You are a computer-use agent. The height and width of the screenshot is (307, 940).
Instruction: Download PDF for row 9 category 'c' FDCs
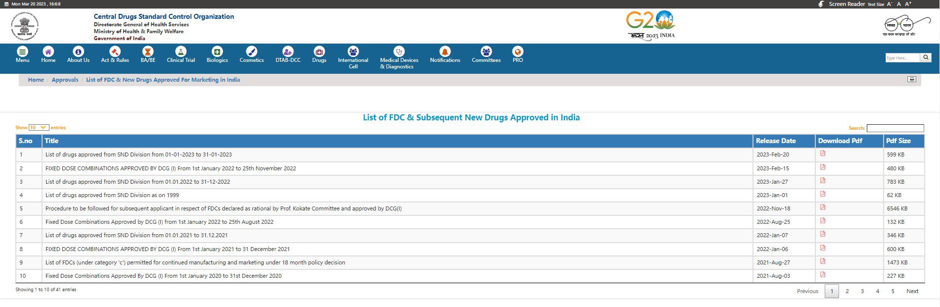pyautogui.click(x=823, y=261)
